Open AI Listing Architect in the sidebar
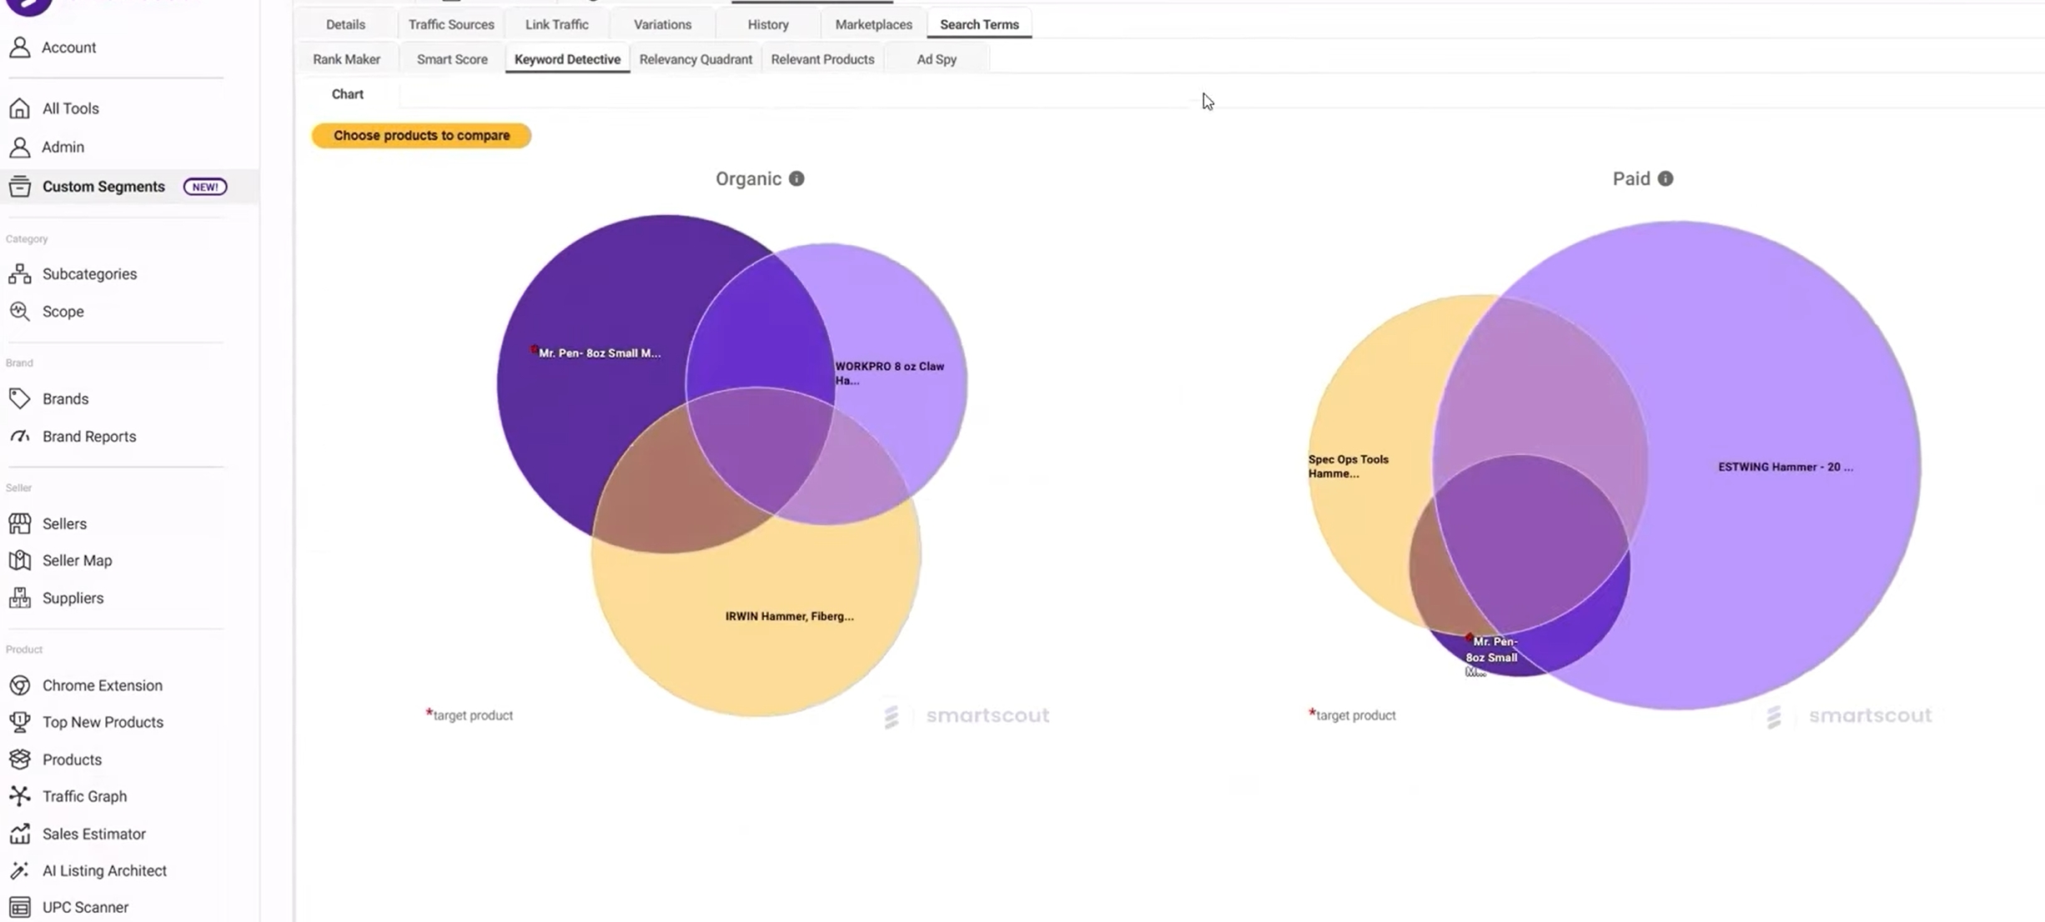Viewport: 2045px width, 922px height. click(x=104, y=870)
